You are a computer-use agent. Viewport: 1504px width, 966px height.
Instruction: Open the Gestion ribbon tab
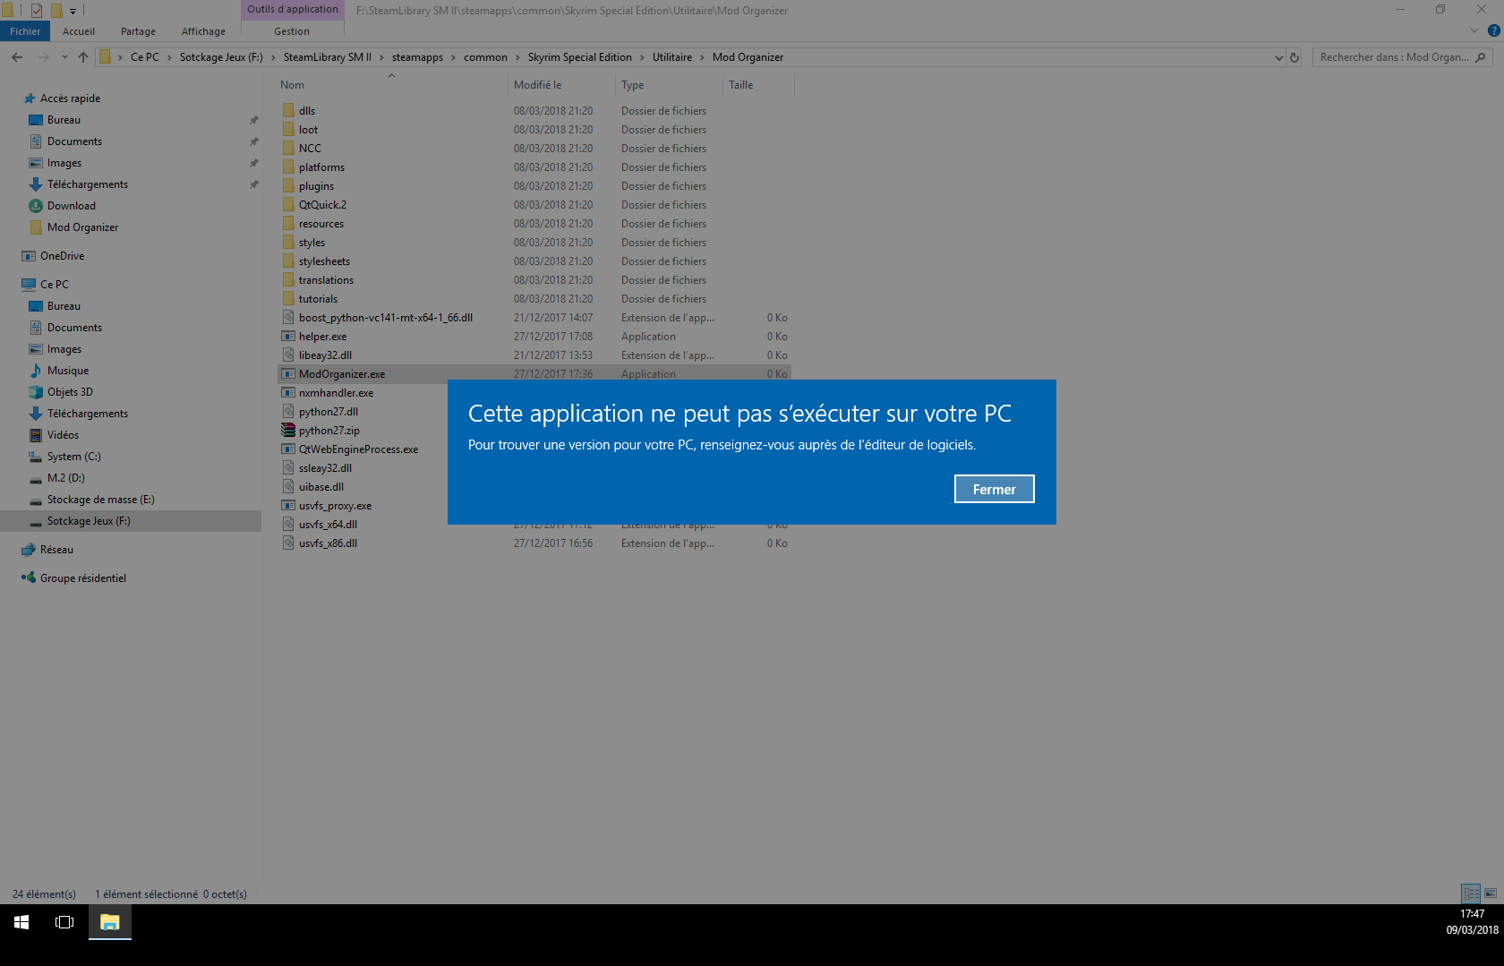(292, 31)
